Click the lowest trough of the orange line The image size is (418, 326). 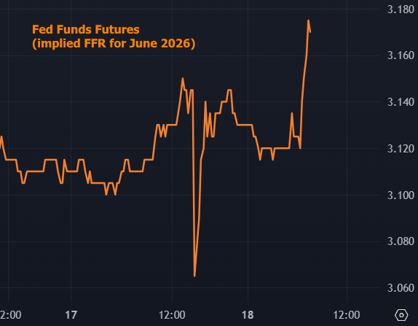coord(194,276)
